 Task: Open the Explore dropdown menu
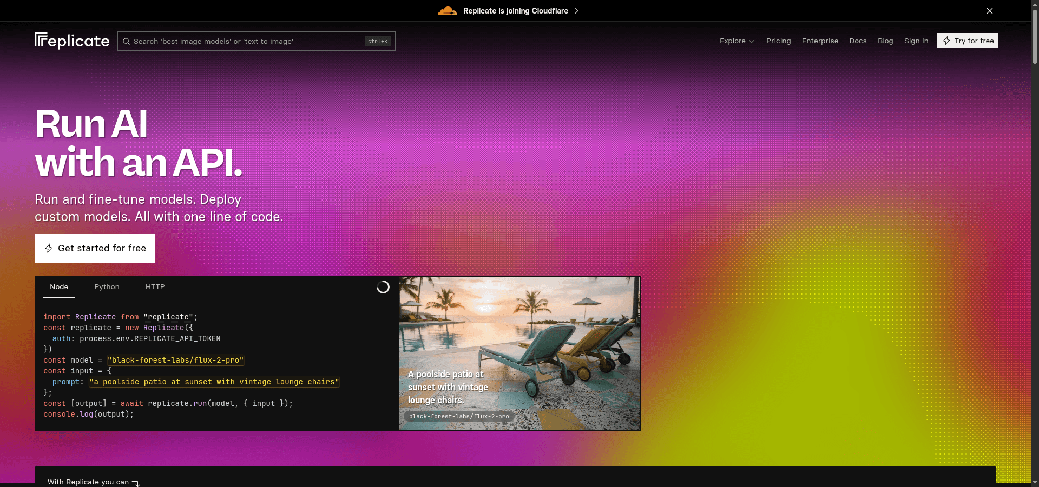pos(736,41)
